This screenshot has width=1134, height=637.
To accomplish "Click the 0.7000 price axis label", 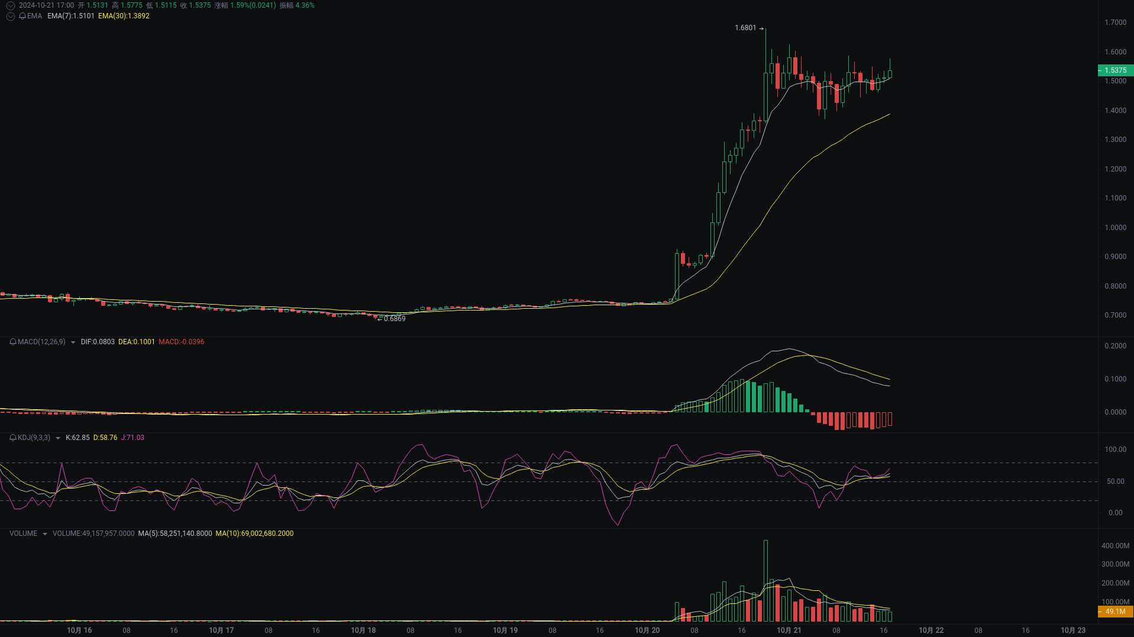I will [1116, 315].
